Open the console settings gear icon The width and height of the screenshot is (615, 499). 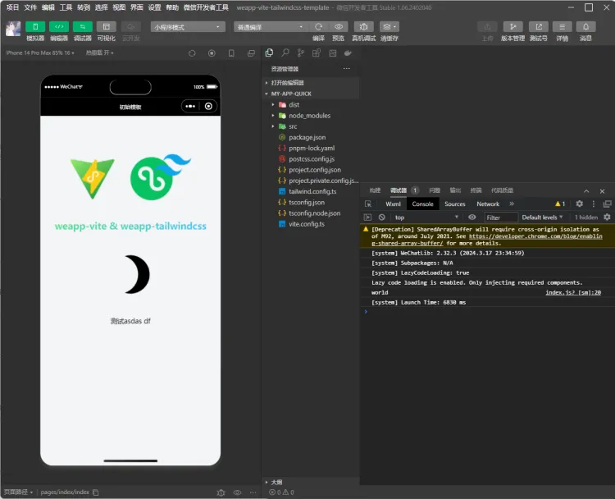(607, 217)
